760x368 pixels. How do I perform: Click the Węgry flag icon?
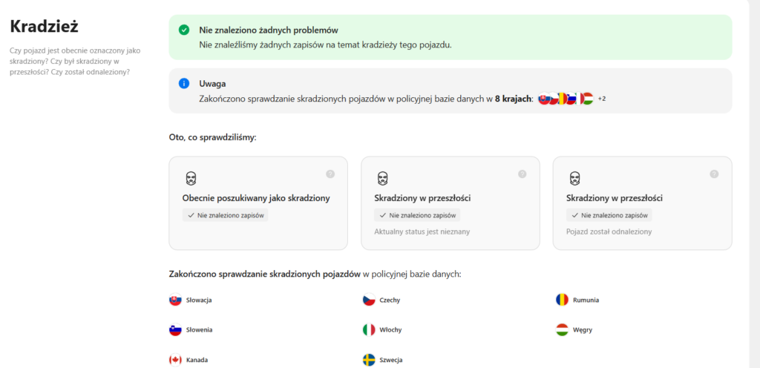pos(562,329)
